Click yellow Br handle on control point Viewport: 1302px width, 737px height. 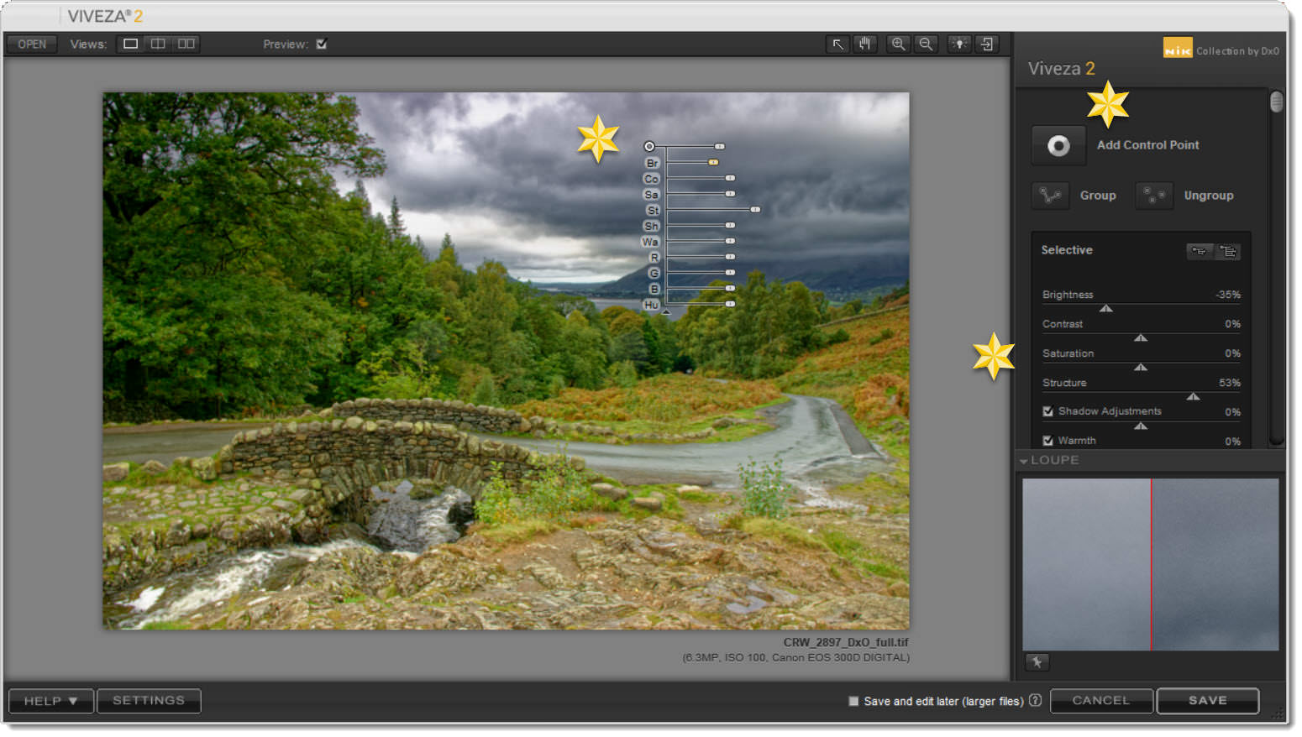pos(713,162)
